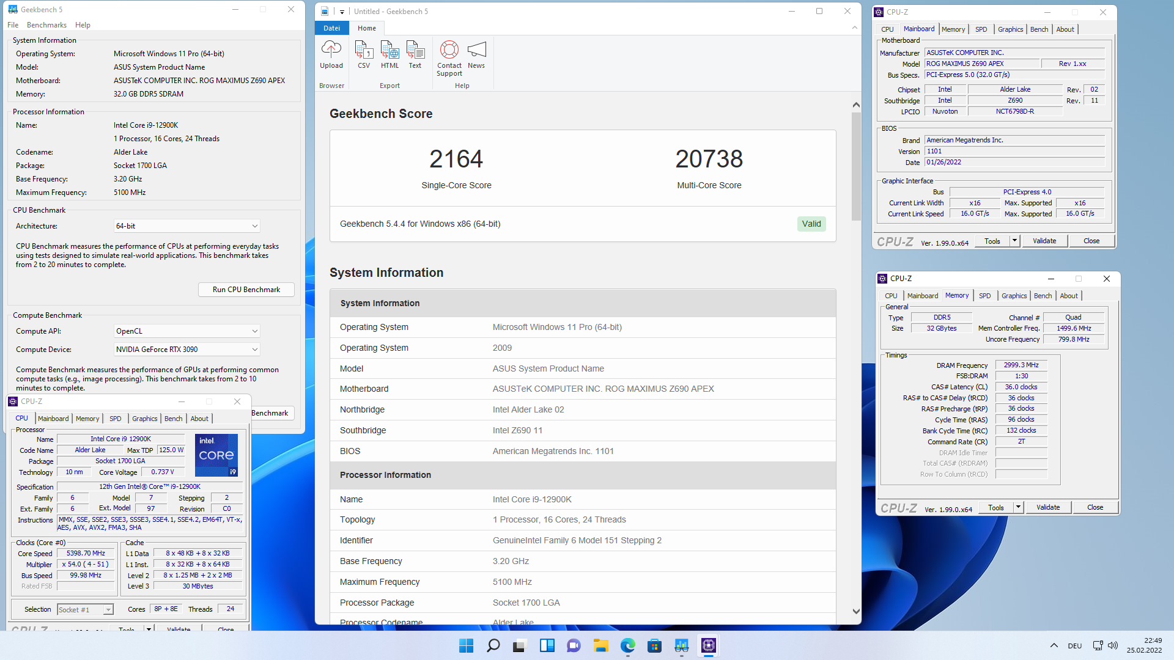Open network status in system tray
The image size is (1174, 660).
pyautogui.click(x=1098, y=645)
